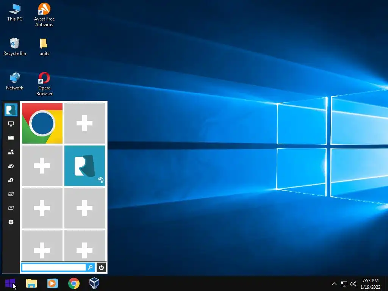Open File Explorer from the taskbar
Viewport: 388px width, 291px height.
(x=31, y=283)
